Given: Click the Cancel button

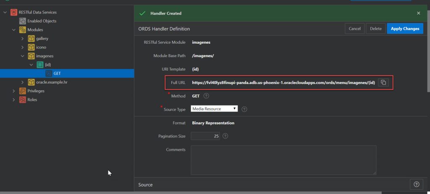Looking at the screenshot, I should click(x=354, y=29).
